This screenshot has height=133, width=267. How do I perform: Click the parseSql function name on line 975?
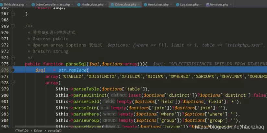point(76,64)
